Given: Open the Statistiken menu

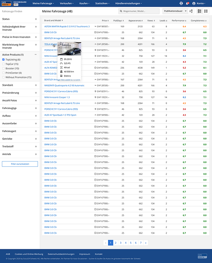Looking at the screenshot, I should 102,3.
